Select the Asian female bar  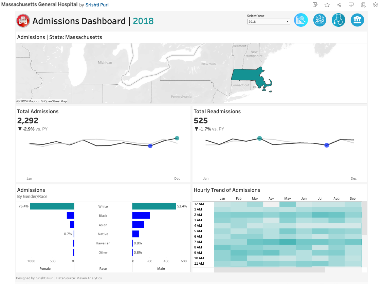pos(72,225)
